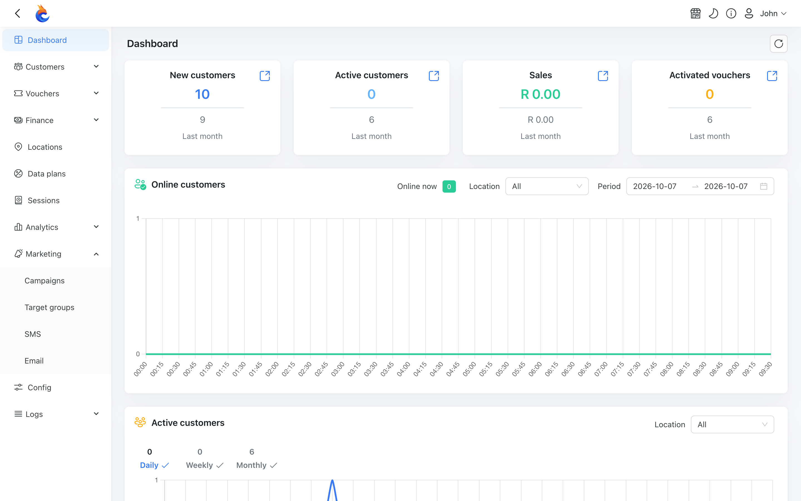Click the Online customers section icon
801x501 pixels.
[x=140, y=185]
